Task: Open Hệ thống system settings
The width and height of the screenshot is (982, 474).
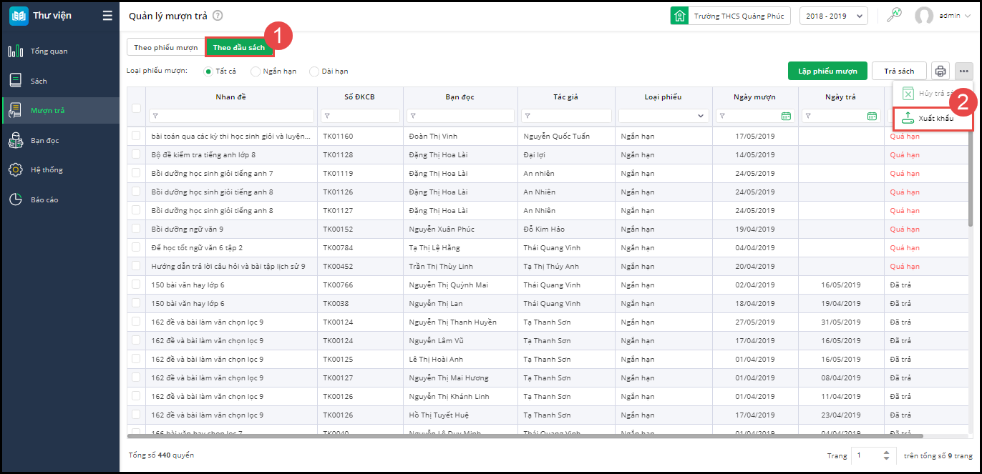Action: (47, 170)
